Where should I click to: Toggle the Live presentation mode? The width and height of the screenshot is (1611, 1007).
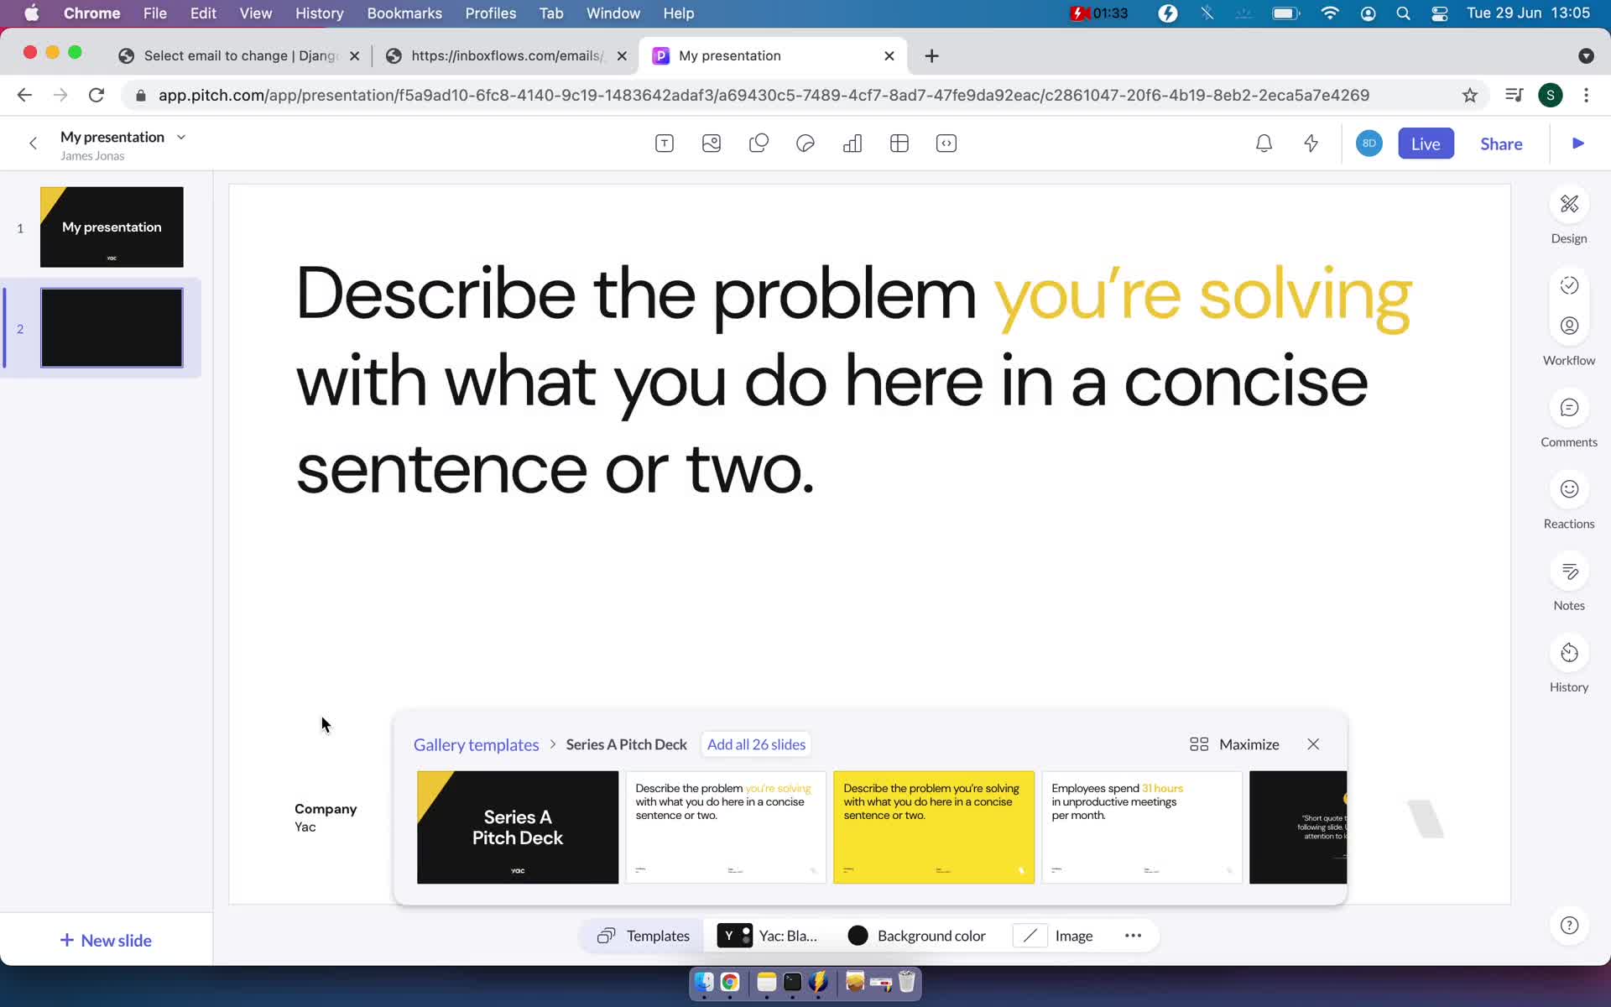[x=1426, y=143]
